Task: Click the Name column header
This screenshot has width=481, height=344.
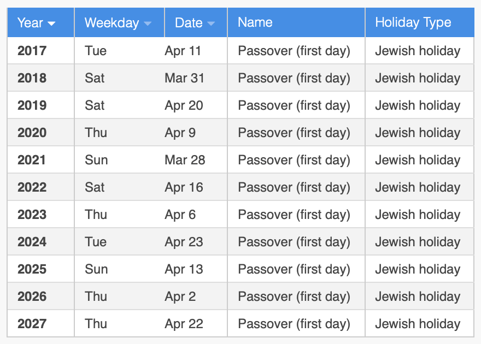Action: pos(296,23)
